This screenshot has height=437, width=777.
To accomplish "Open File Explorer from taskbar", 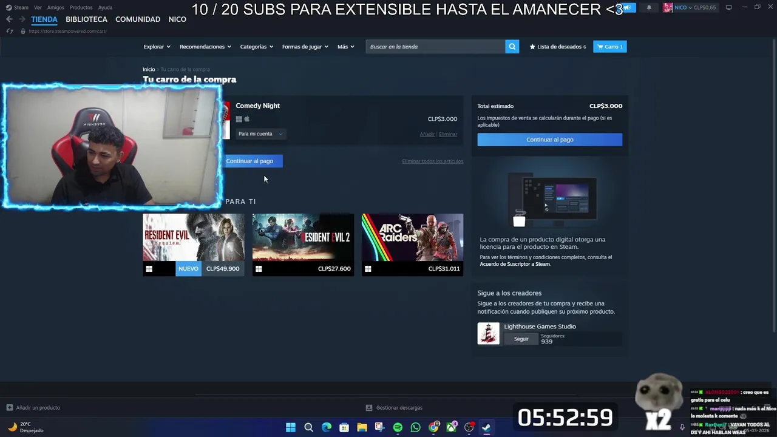I will coord(362,427).
